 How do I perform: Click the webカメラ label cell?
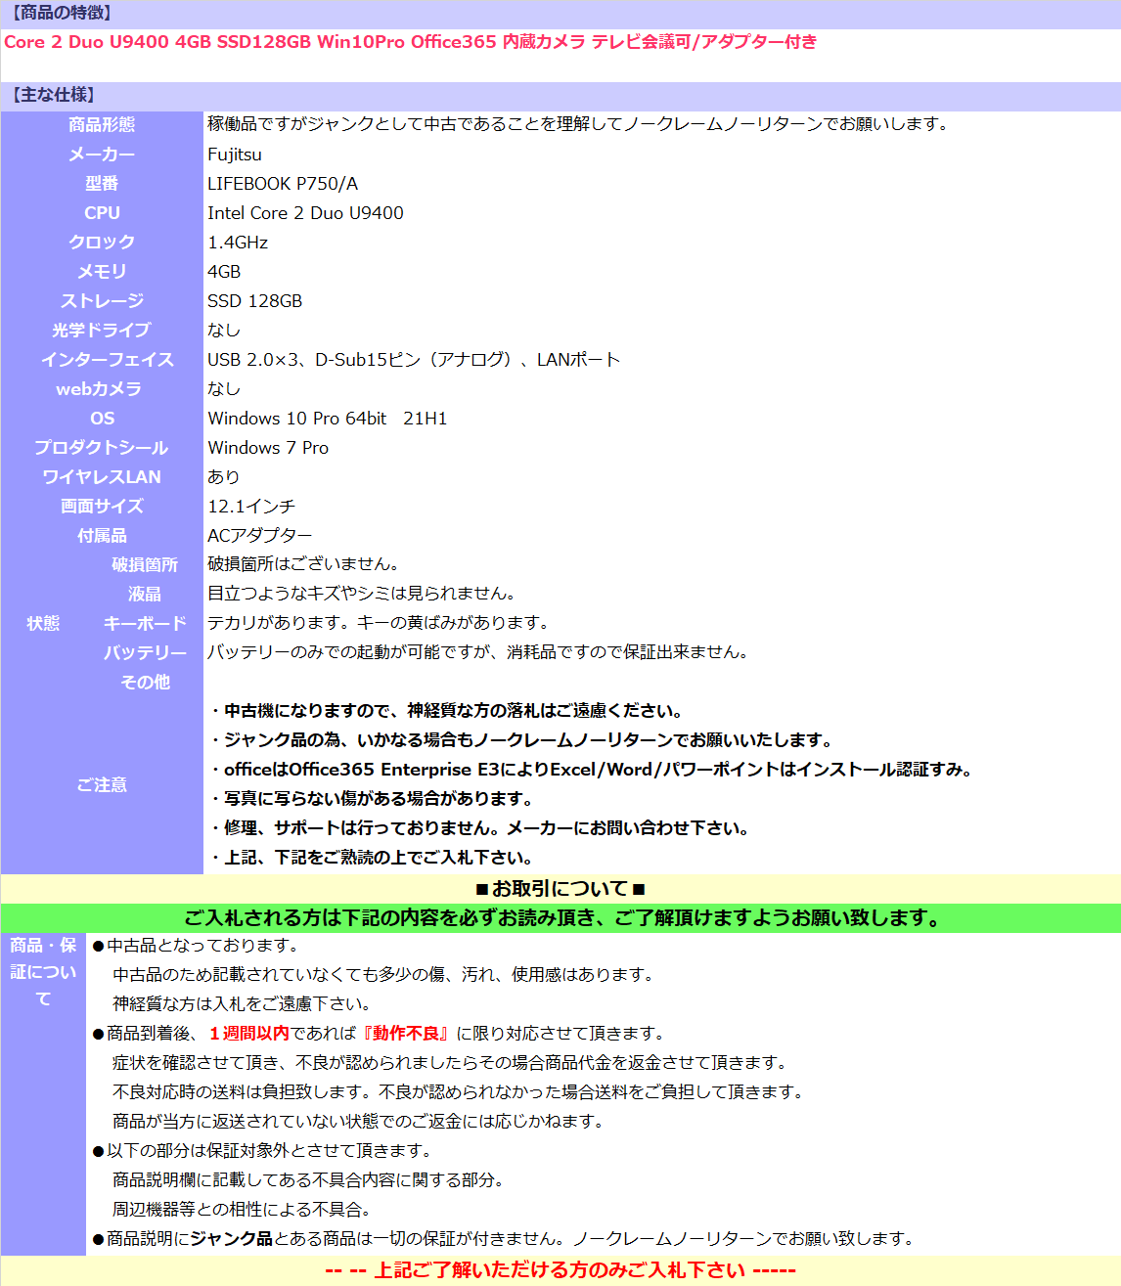click(102, 389)
